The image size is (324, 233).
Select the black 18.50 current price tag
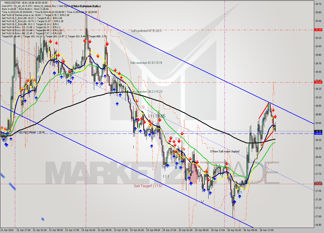pyautogui.click(x=318, y=131)
